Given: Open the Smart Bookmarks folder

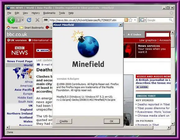Looking at the screenshot, I should pyautogui.click(x=31, y=27).
